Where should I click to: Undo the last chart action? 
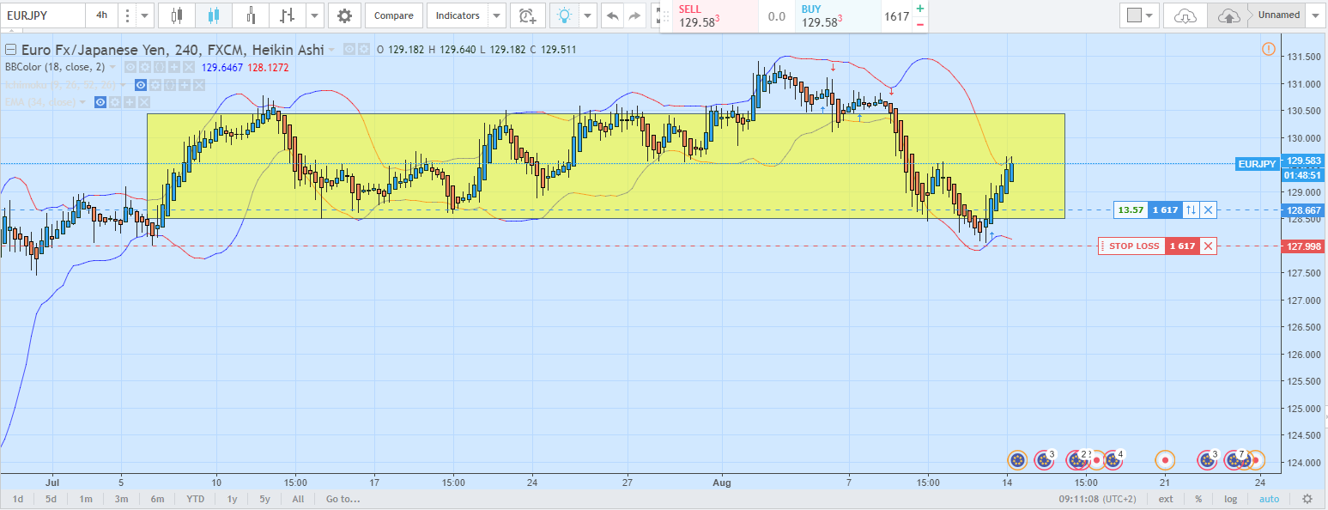[612, 15]
